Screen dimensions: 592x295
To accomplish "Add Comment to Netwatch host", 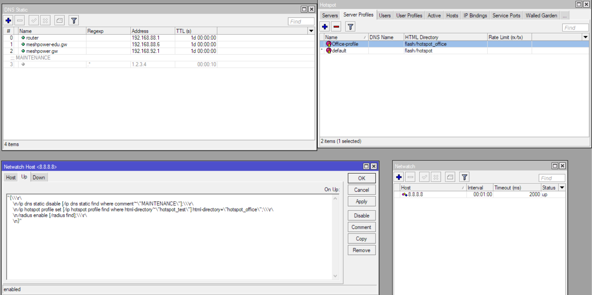I will point(362,227).
